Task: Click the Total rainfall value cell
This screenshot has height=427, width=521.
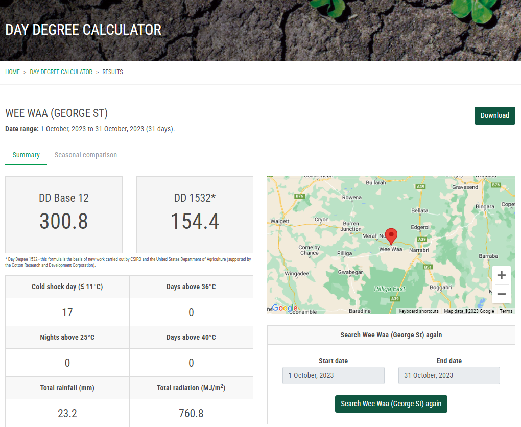Action: [x=66, y=413]
